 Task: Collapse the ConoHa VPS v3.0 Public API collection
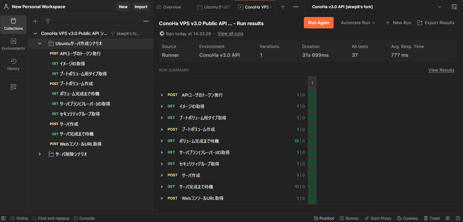coord(35,33)
